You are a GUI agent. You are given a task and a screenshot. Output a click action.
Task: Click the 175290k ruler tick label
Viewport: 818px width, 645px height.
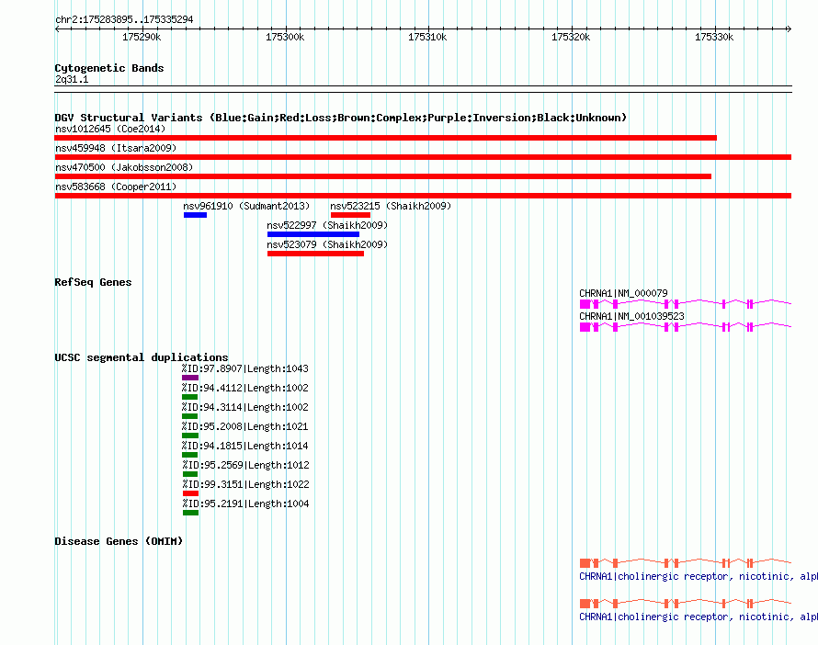(142, 37)
